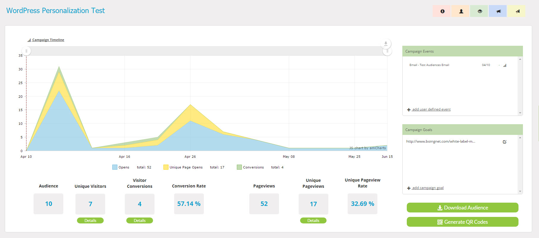539x238 pixels.
Task: Grab the right chart range slider handle
Action: coord(387,51)
